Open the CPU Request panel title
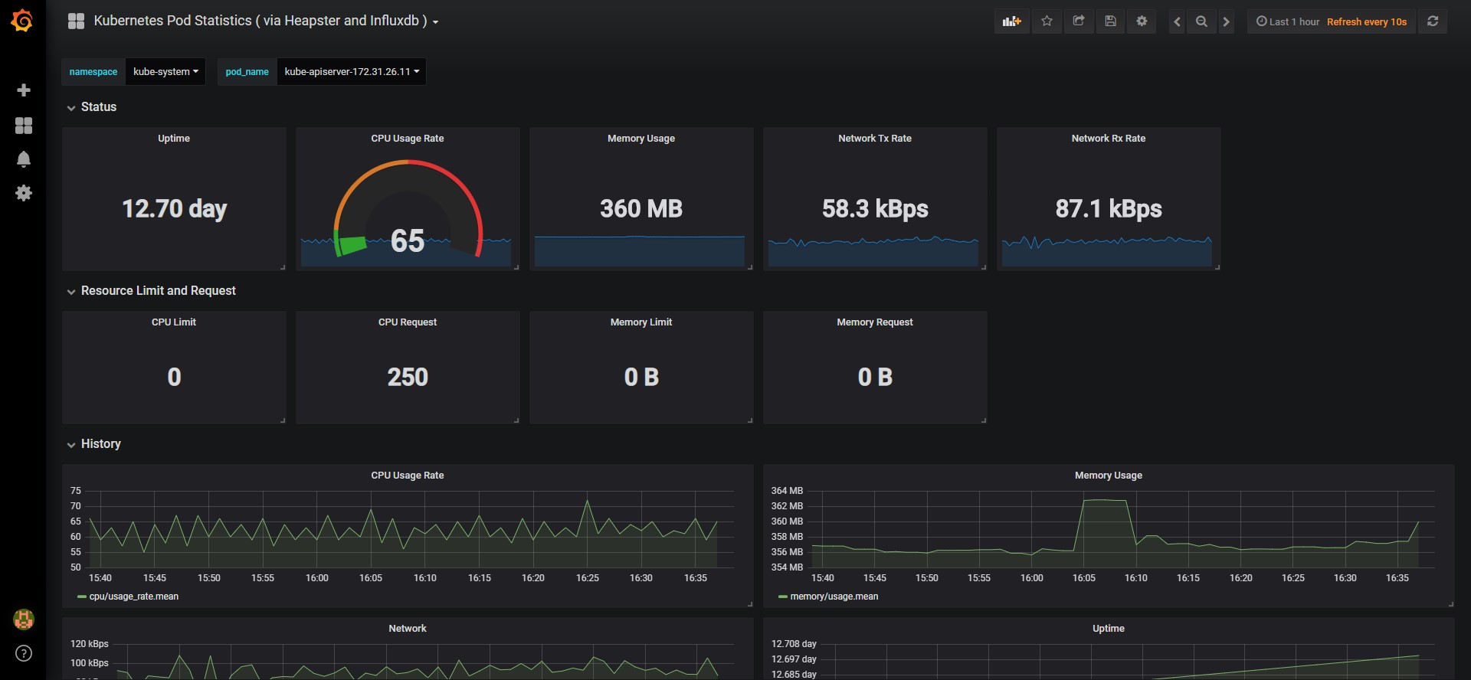The image size is (1471, 680). (x=408, y=322)
